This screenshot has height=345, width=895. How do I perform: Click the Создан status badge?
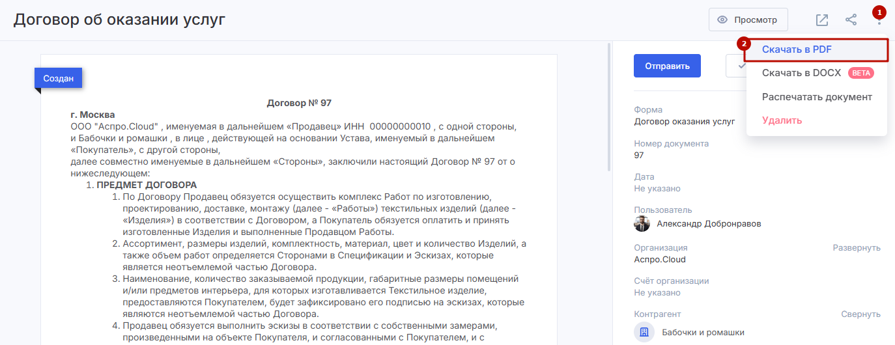tap(58, 78)
